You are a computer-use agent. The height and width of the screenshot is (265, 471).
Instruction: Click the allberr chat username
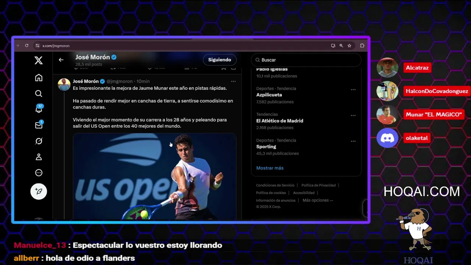pos(26,258)
